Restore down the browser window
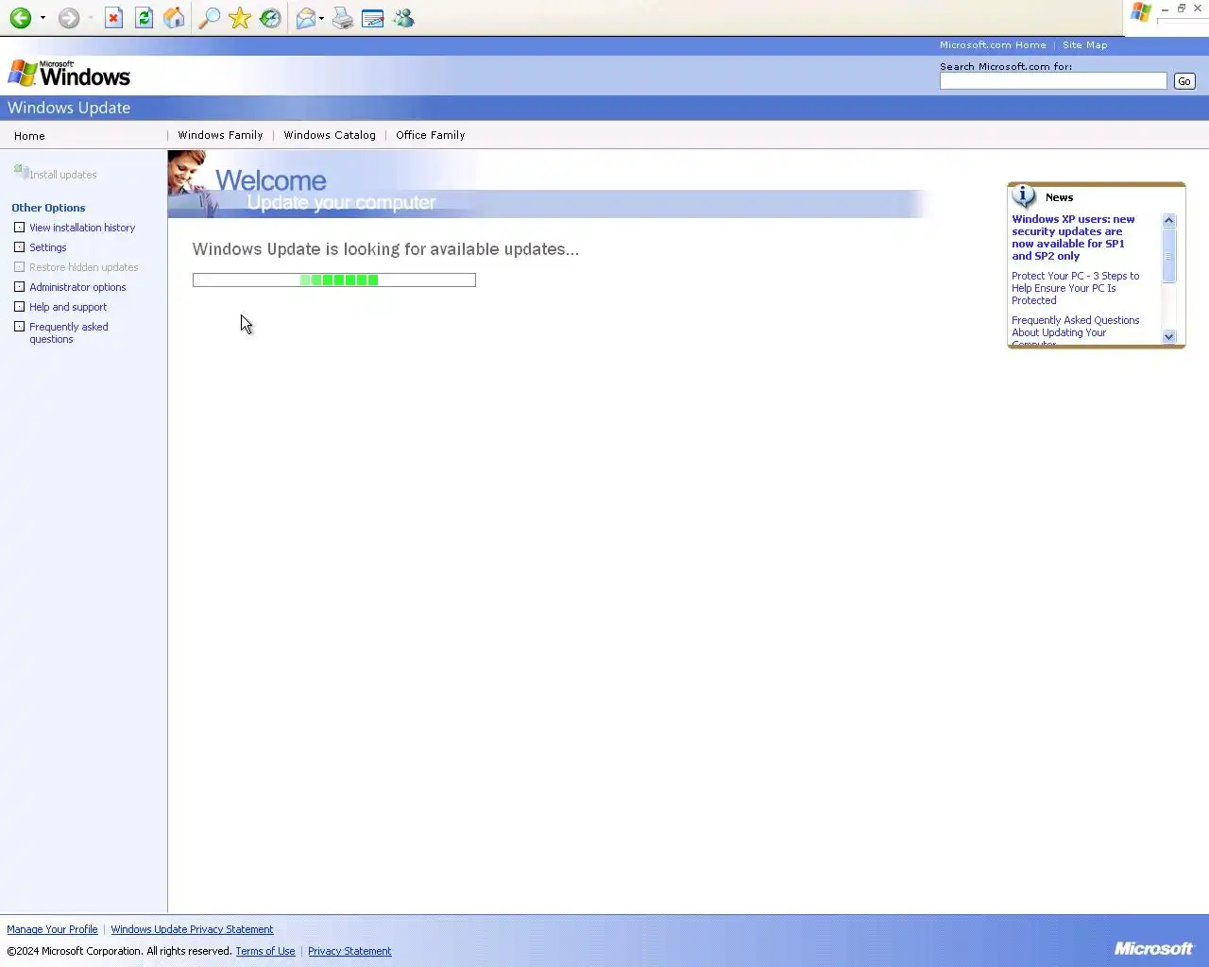The width and height of the screenshot is (1209, 967). coord(1181,8)
